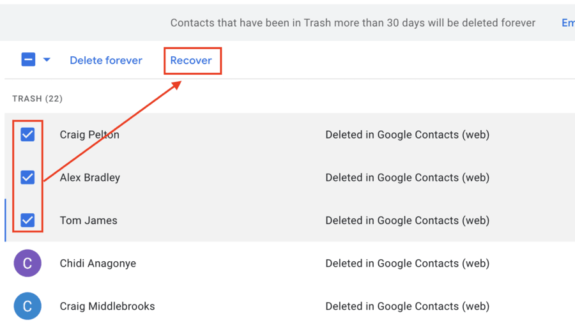Click the TRASH (22) section heading
This screenshot has width=575, height=334.
click(x=38, y=98)
